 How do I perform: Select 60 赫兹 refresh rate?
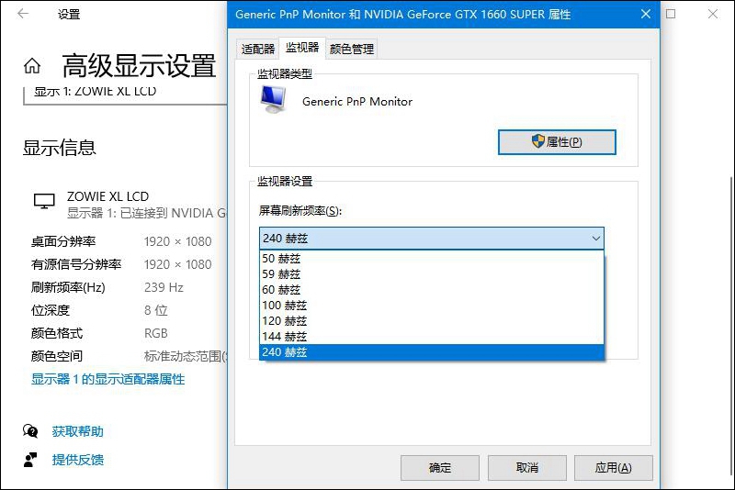[432, 290]
